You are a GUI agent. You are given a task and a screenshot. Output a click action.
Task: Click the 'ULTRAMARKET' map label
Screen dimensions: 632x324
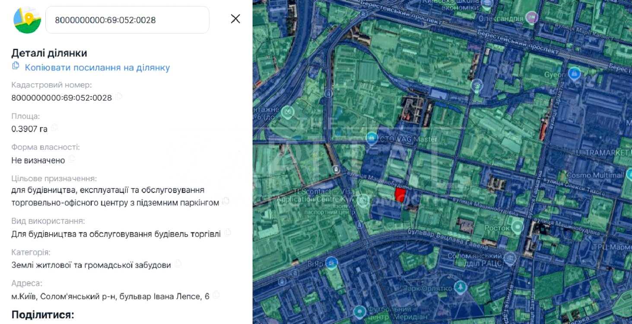(603, 153)
